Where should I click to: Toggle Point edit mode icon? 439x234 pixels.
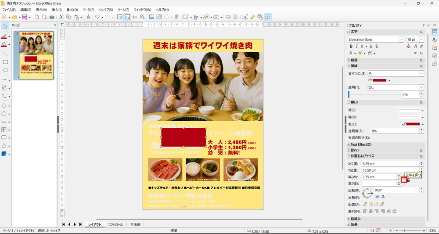click(245, 17)
